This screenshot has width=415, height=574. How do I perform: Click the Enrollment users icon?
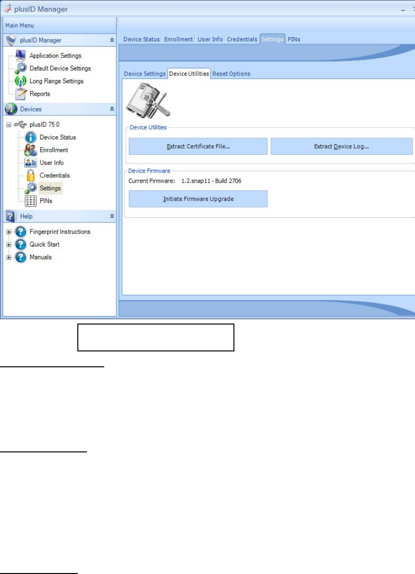[31, 150]
